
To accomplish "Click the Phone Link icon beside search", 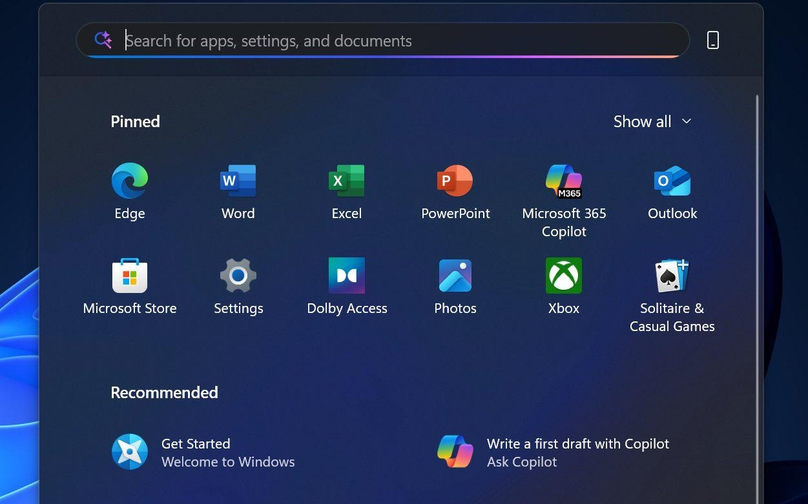I will [x=713, y=41].
